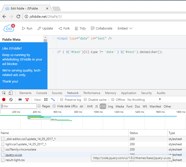This screenshot has width=186, height=167.
Task: Open the Memory tab
Action: [111, 93]
